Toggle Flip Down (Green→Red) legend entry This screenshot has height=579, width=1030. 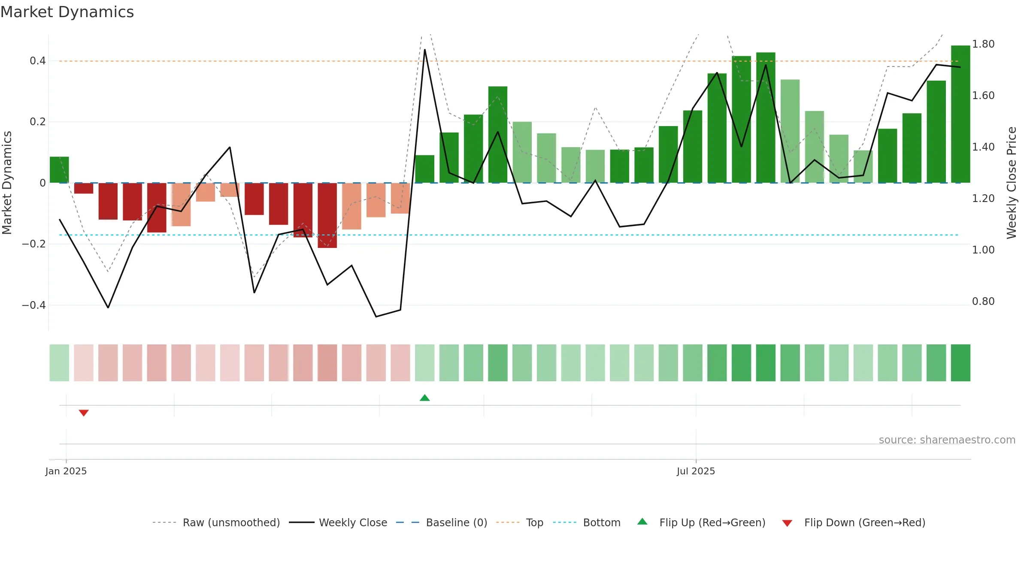[x=854, y=522]
